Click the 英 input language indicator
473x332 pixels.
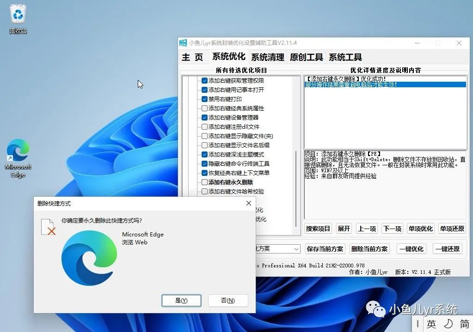pos(431,324)
